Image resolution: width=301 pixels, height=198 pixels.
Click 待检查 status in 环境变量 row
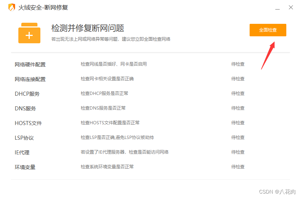point(238,167)
